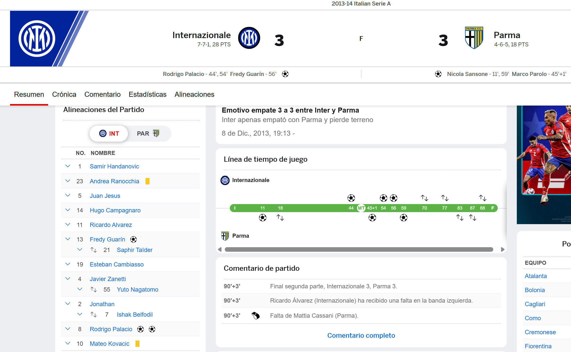571x352 pixels.
Task: Open the Alineaciones tab
Action: tap(194, 95)
